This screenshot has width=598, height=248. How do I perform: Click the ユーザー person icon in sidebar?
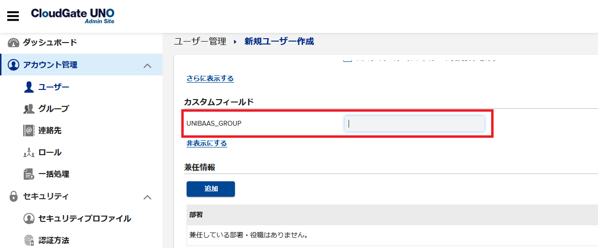click(29, 87)
